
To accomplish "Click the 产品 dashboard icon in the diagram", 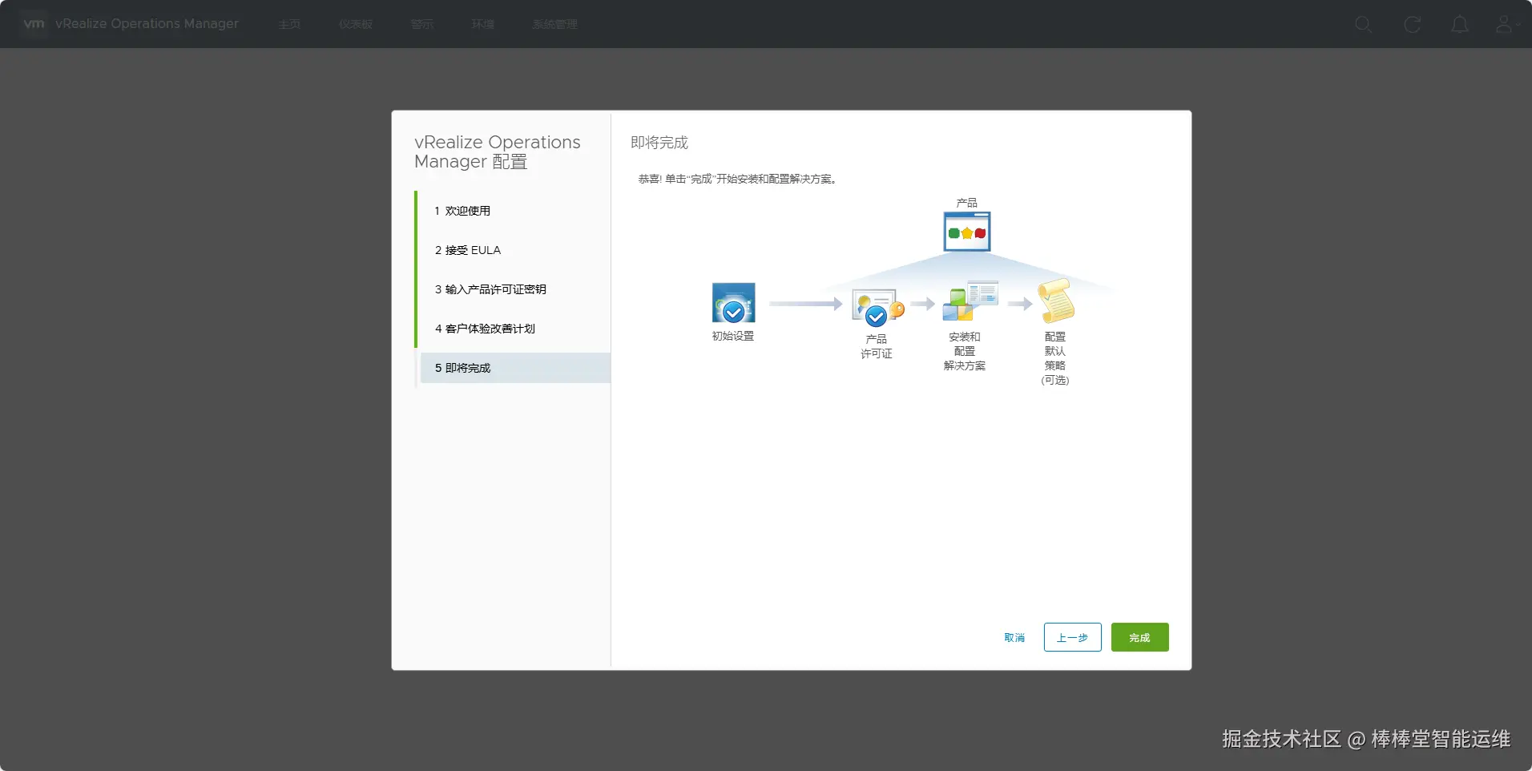I will click(x=967, y=232).
